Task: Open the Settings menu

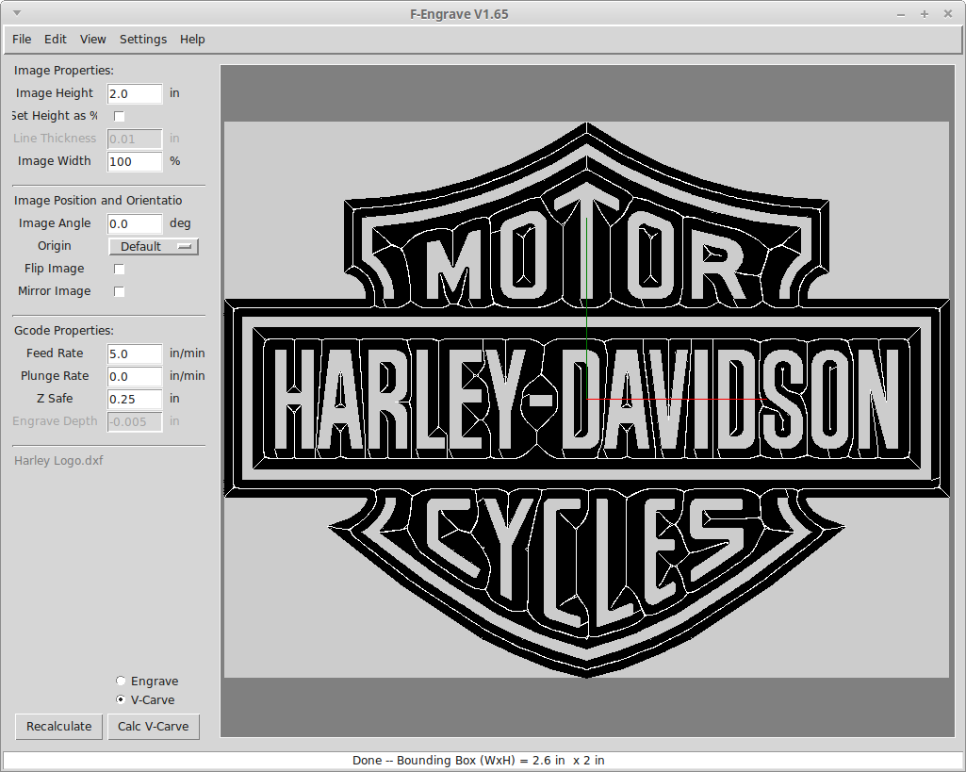Action: point(143,39)
